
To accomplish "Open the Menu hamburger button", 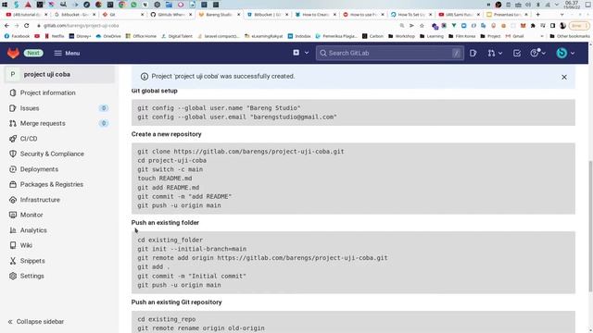I will click(x=67, y=54).
